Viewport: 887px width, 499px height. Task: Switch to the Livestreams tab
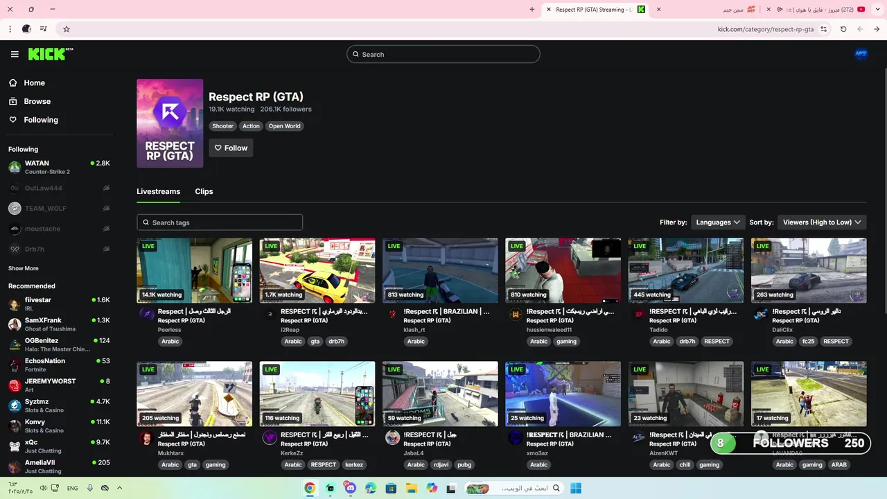pos(158,191)
